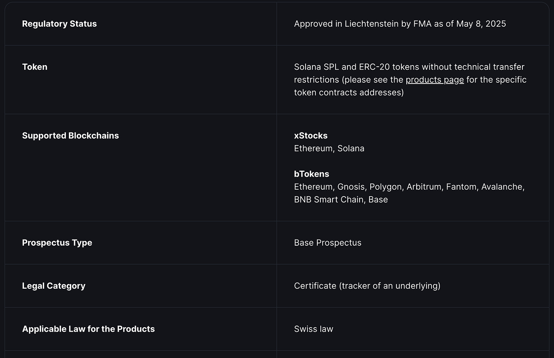Open the products page link
The image size is (554, 358).
click(435, 80)
